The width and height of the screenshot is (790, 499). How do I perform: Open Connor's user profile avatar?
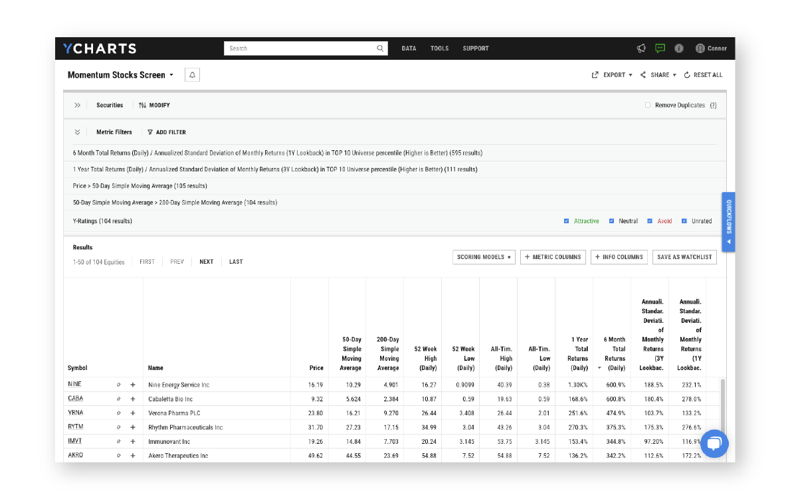coord(700,49)
